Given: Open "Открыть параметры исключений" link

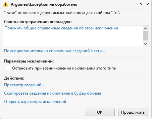Looking at the screenshot, I should click(35, 102).
